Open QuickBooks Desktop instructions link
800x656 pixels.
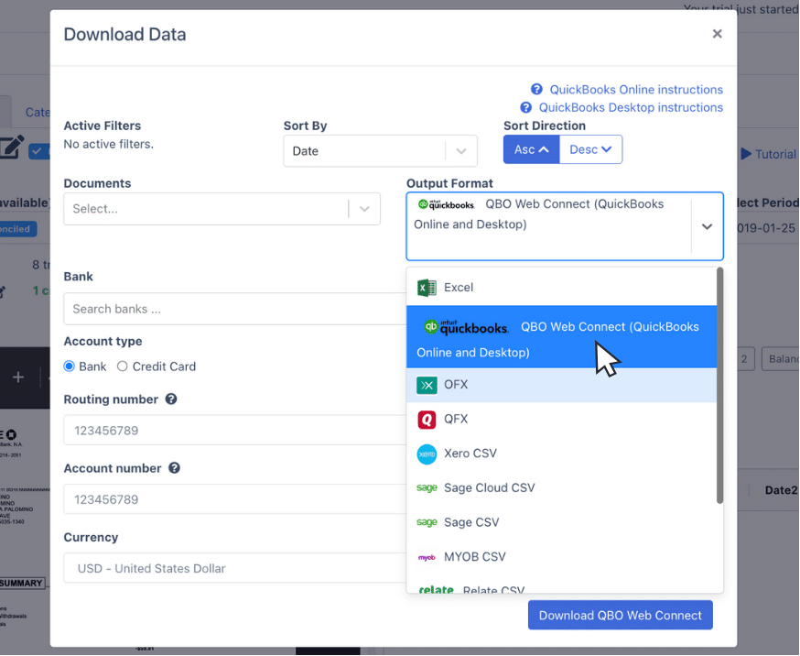click(x=631, y=107)
